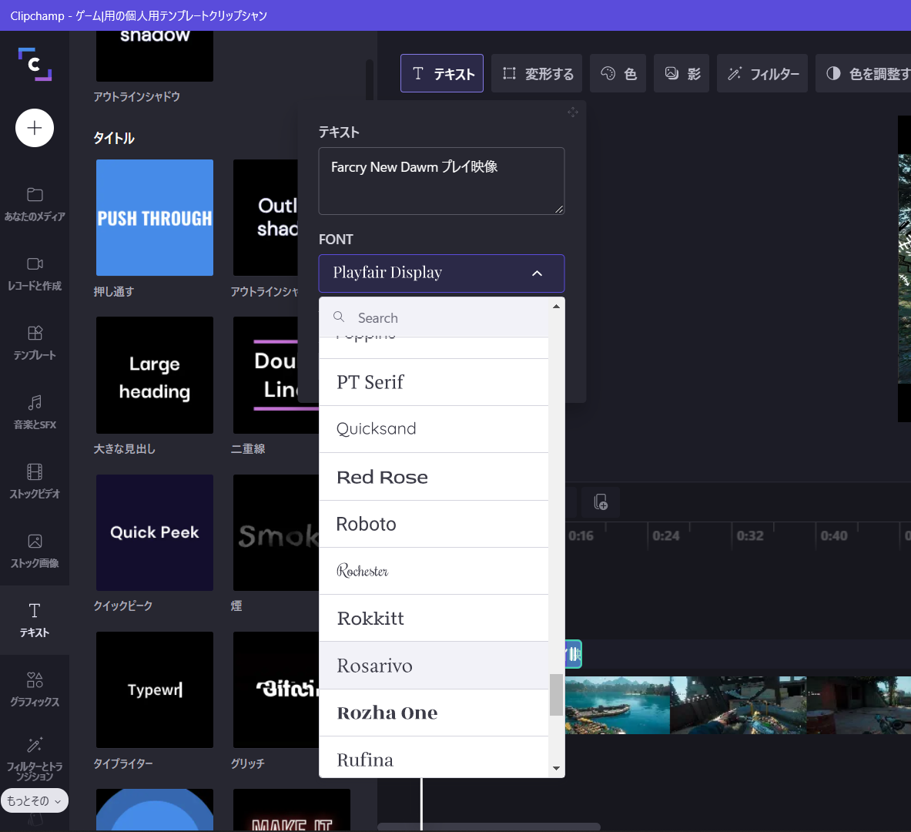911x832 pixels.
Task: Click the Clipchamp logo icon
Action: (35, 64)
